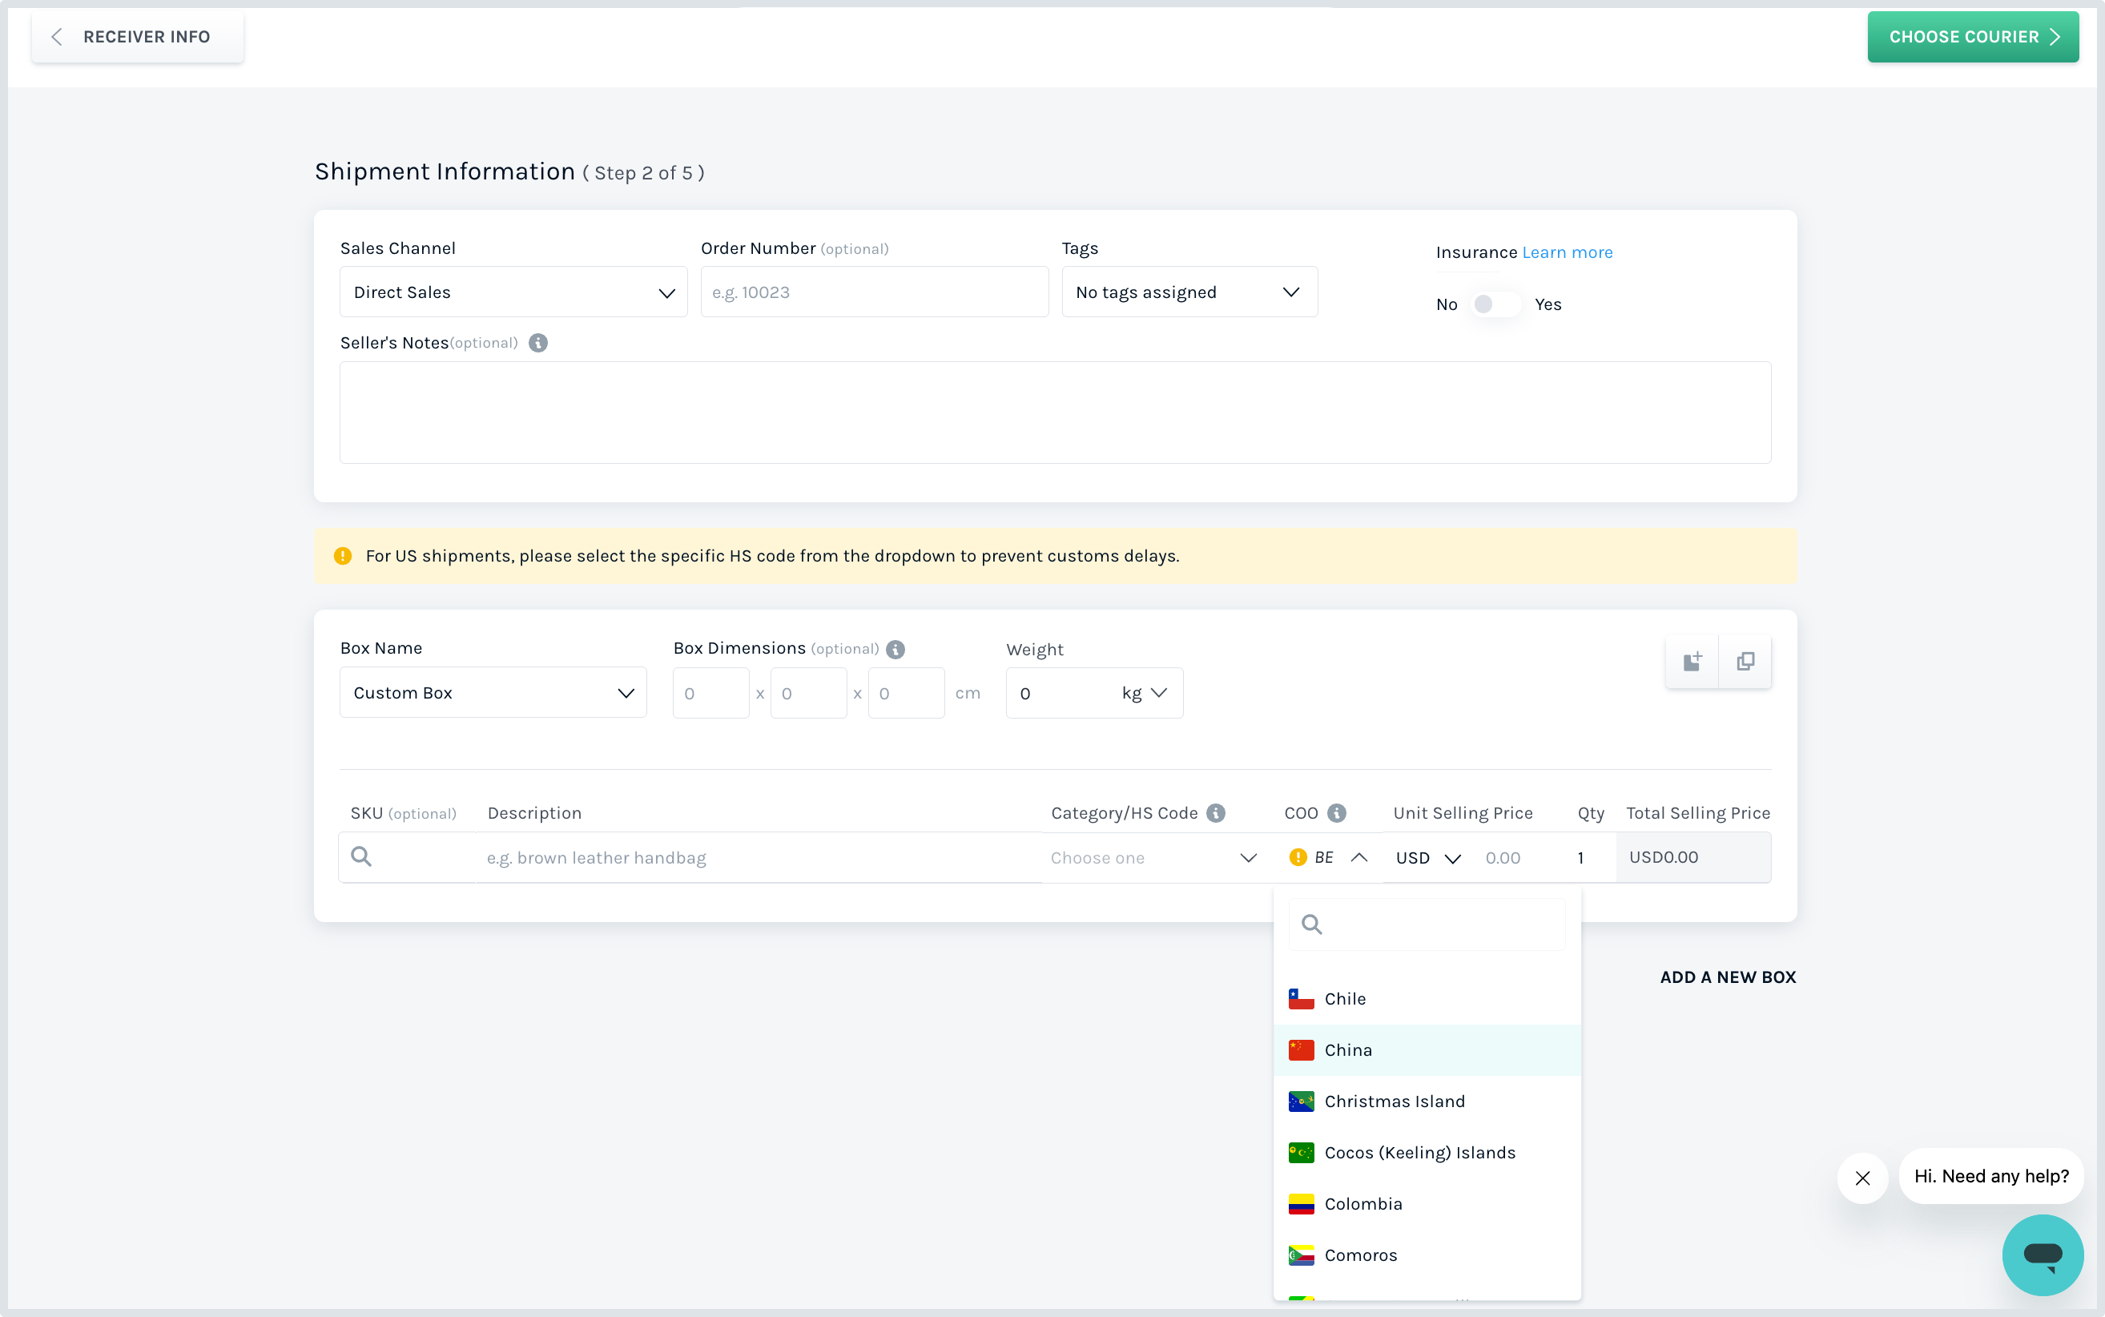
Task: Click the COO warning icon beside BE
Action: click(1298, 857)
